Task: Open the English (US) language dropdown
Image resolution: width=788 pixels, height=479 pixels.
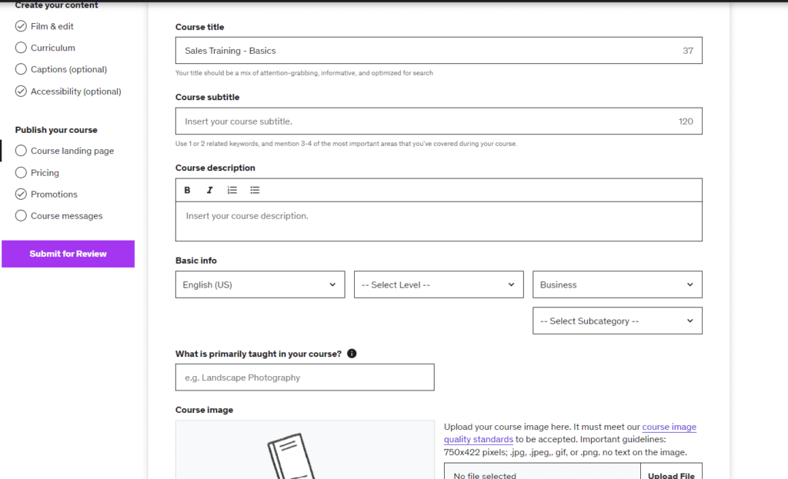Action: pyautogui.click(x=260, y=284)
